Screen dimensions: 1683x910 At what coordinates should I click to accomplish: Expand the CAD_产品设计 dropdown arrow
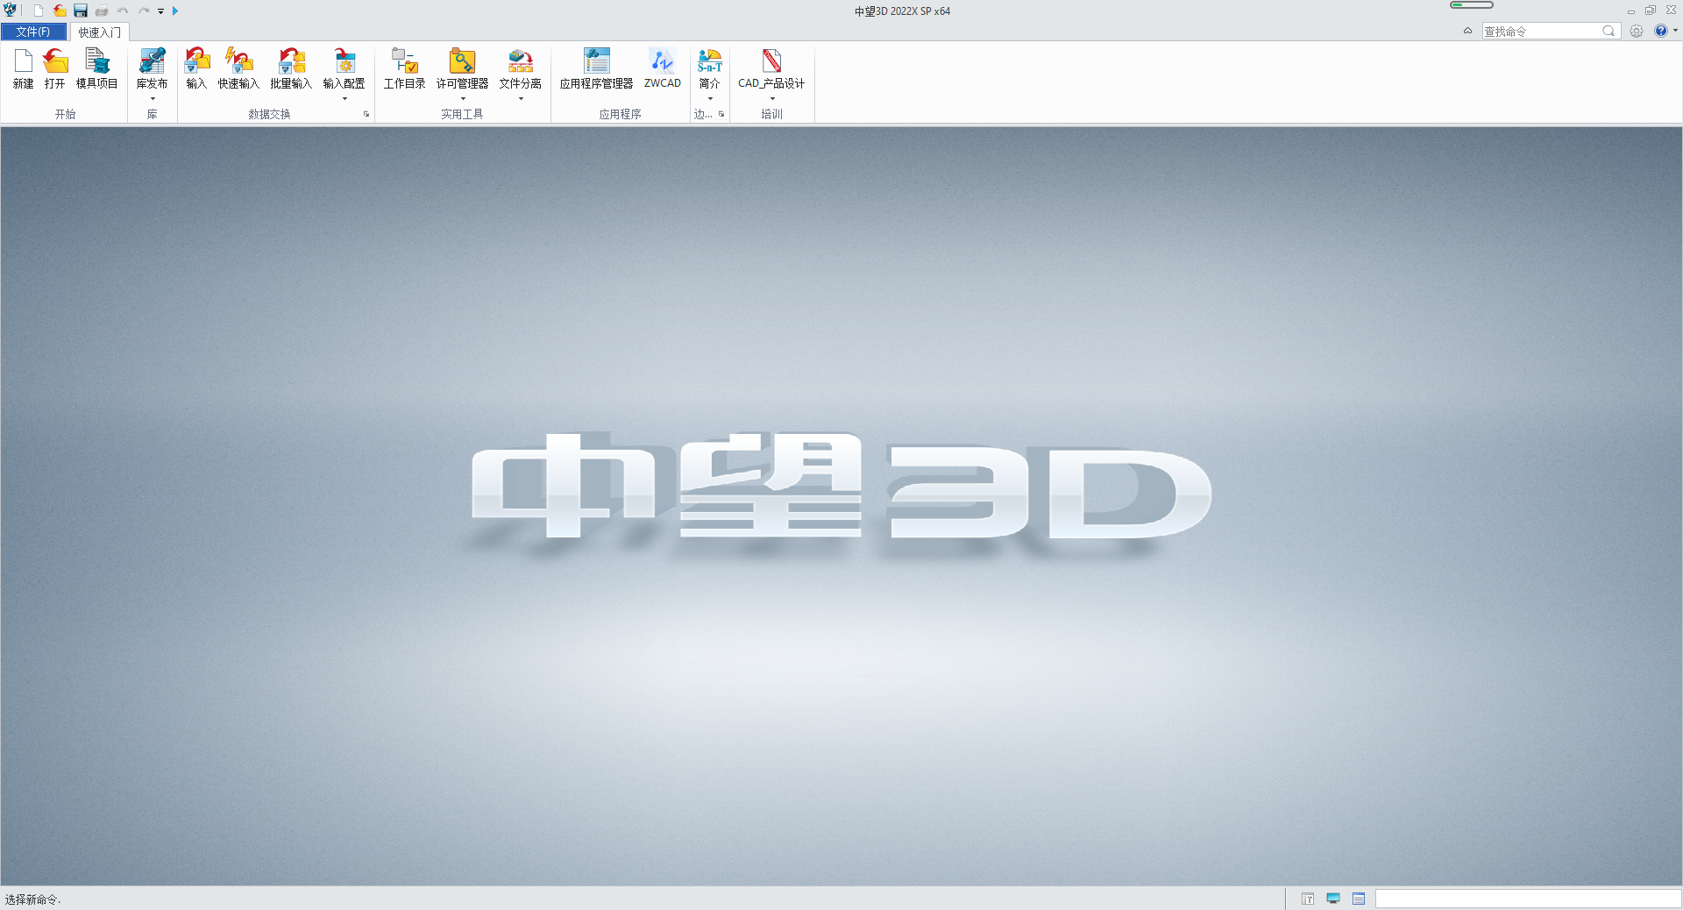tap(772, 99)
